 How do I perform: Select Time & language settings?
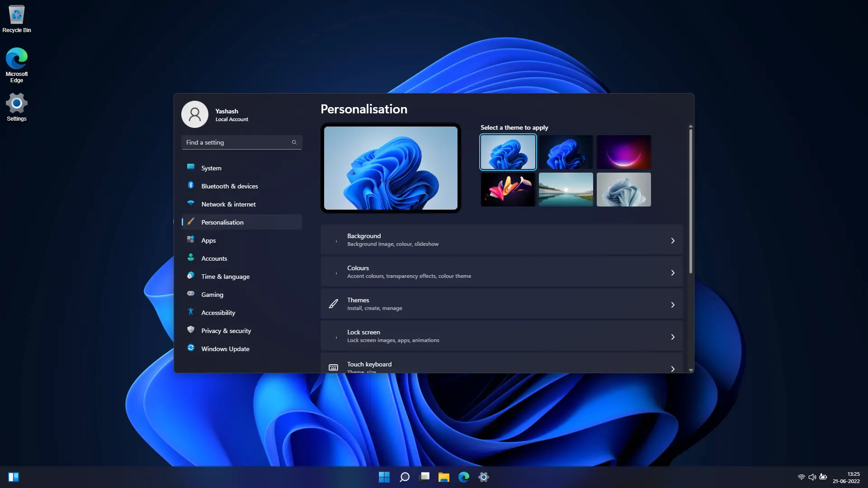tap(225, 276)
